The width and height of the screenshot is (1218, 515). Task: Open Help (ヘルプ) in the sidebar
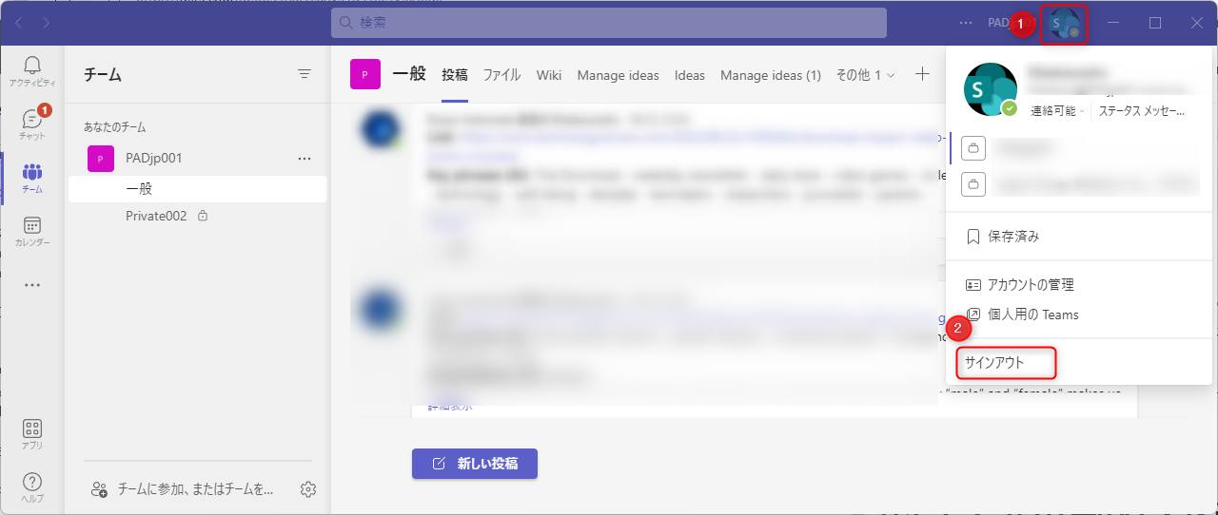pyautogui.click(x=32, y=487)
